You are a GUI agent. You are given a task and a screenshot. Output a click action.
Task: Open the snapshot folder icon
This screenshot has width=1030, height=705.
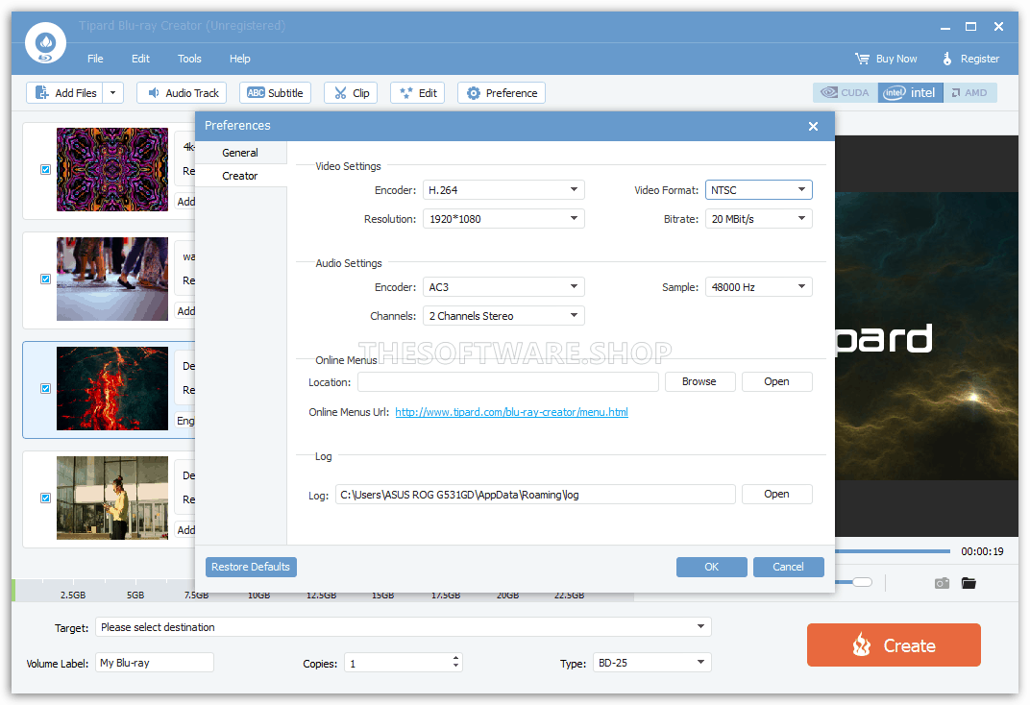tap(969, 583)
